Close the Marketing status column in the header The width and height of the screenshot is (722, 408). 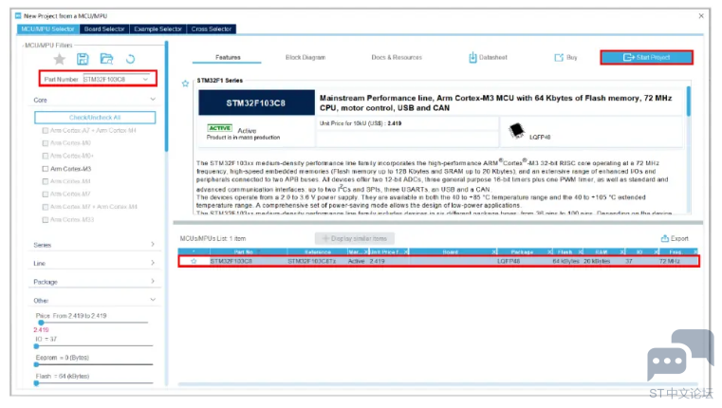[x=366, y=251]
